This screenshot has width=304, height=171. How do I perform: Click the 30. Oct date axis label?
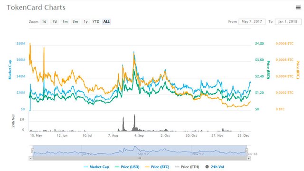coord(191,135)
